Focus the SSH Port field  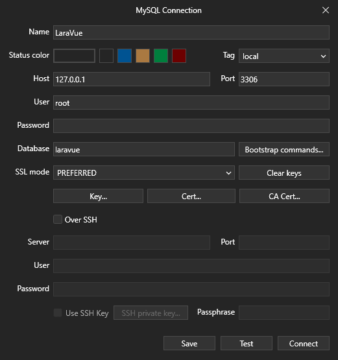284,243
